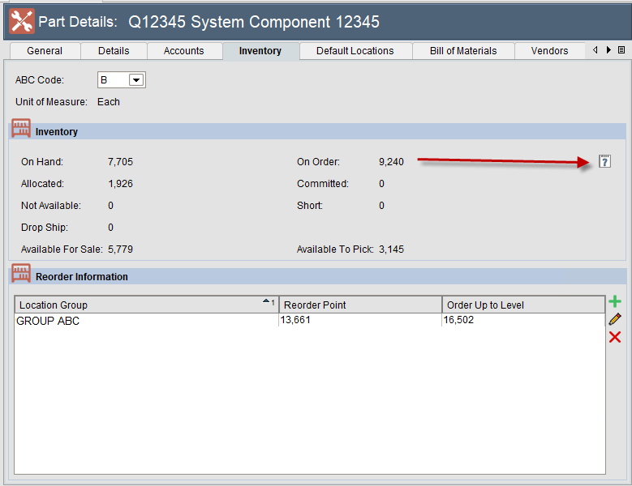Click the wrench Part Details icon
Image resolution: width=632 pixels, height=486 pixels.
click(x=22, y=22)
